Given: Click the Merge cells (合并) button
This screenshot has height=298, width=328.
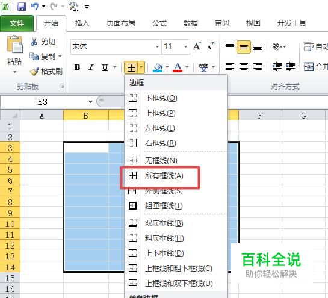Looking at the screenshot, I should click(x=315, y=67).
